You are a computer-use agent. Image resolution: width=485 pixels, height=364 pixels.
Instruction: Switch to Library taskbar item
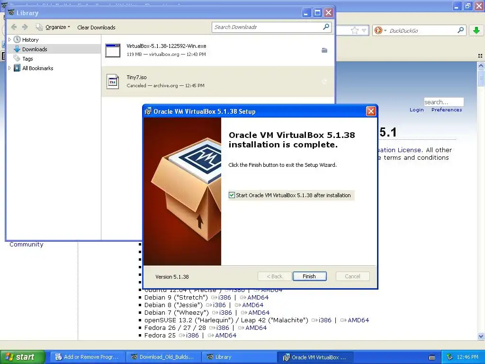(x=239, y=357)
